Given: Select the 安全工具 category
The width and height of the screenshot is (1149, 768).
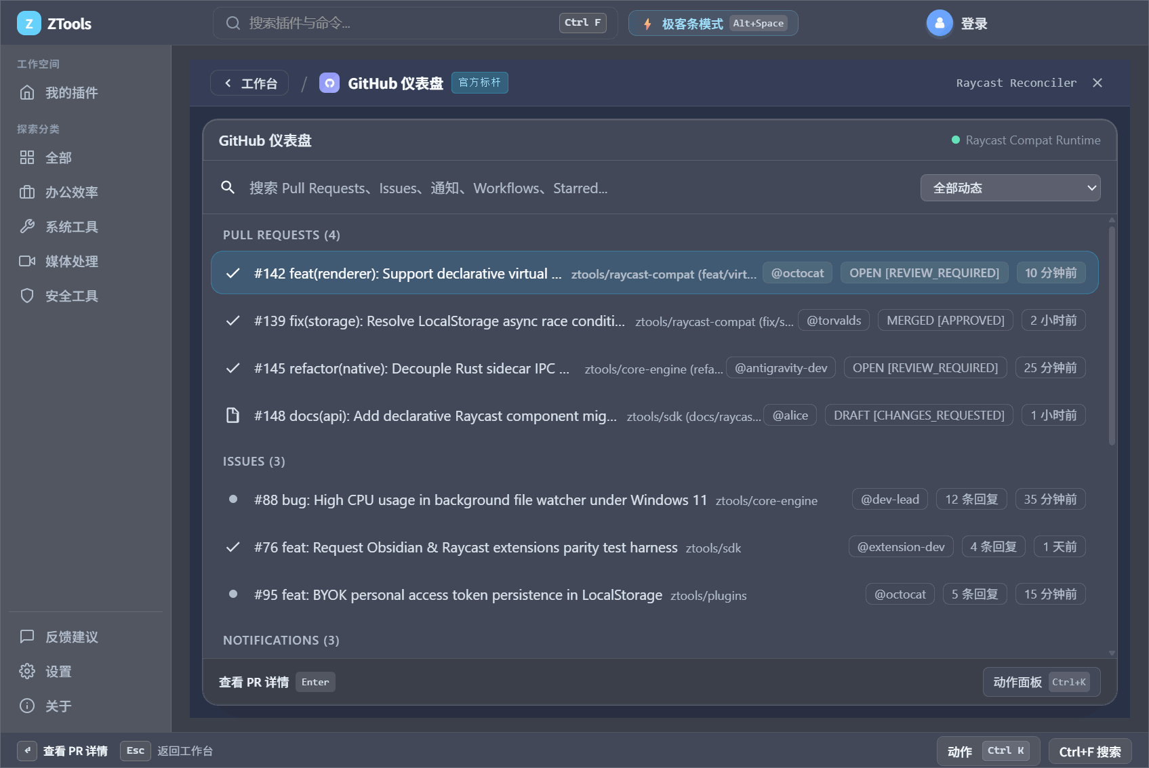Looking at the screenshot, I should tap(85, 296).
